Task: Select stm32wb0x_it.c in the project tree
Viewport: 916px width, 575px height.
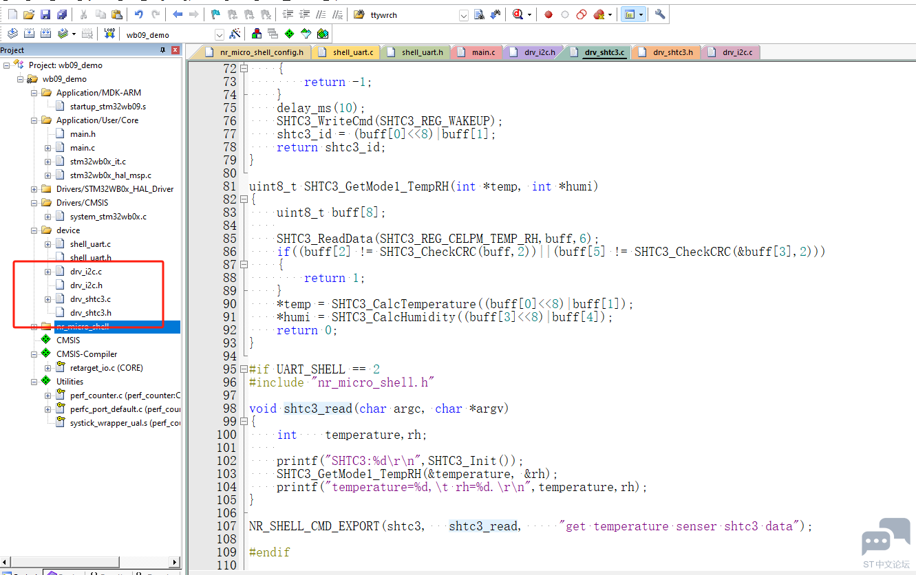Action: coord(98,162)
